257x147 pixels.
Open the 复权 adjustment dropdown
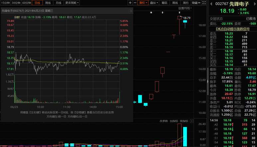pos(143,3)
